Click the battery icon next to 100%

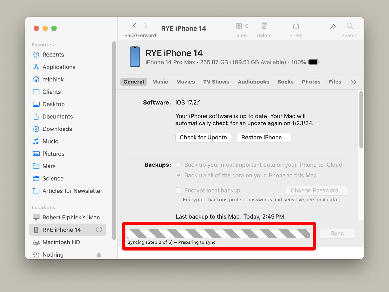(314, 62)
